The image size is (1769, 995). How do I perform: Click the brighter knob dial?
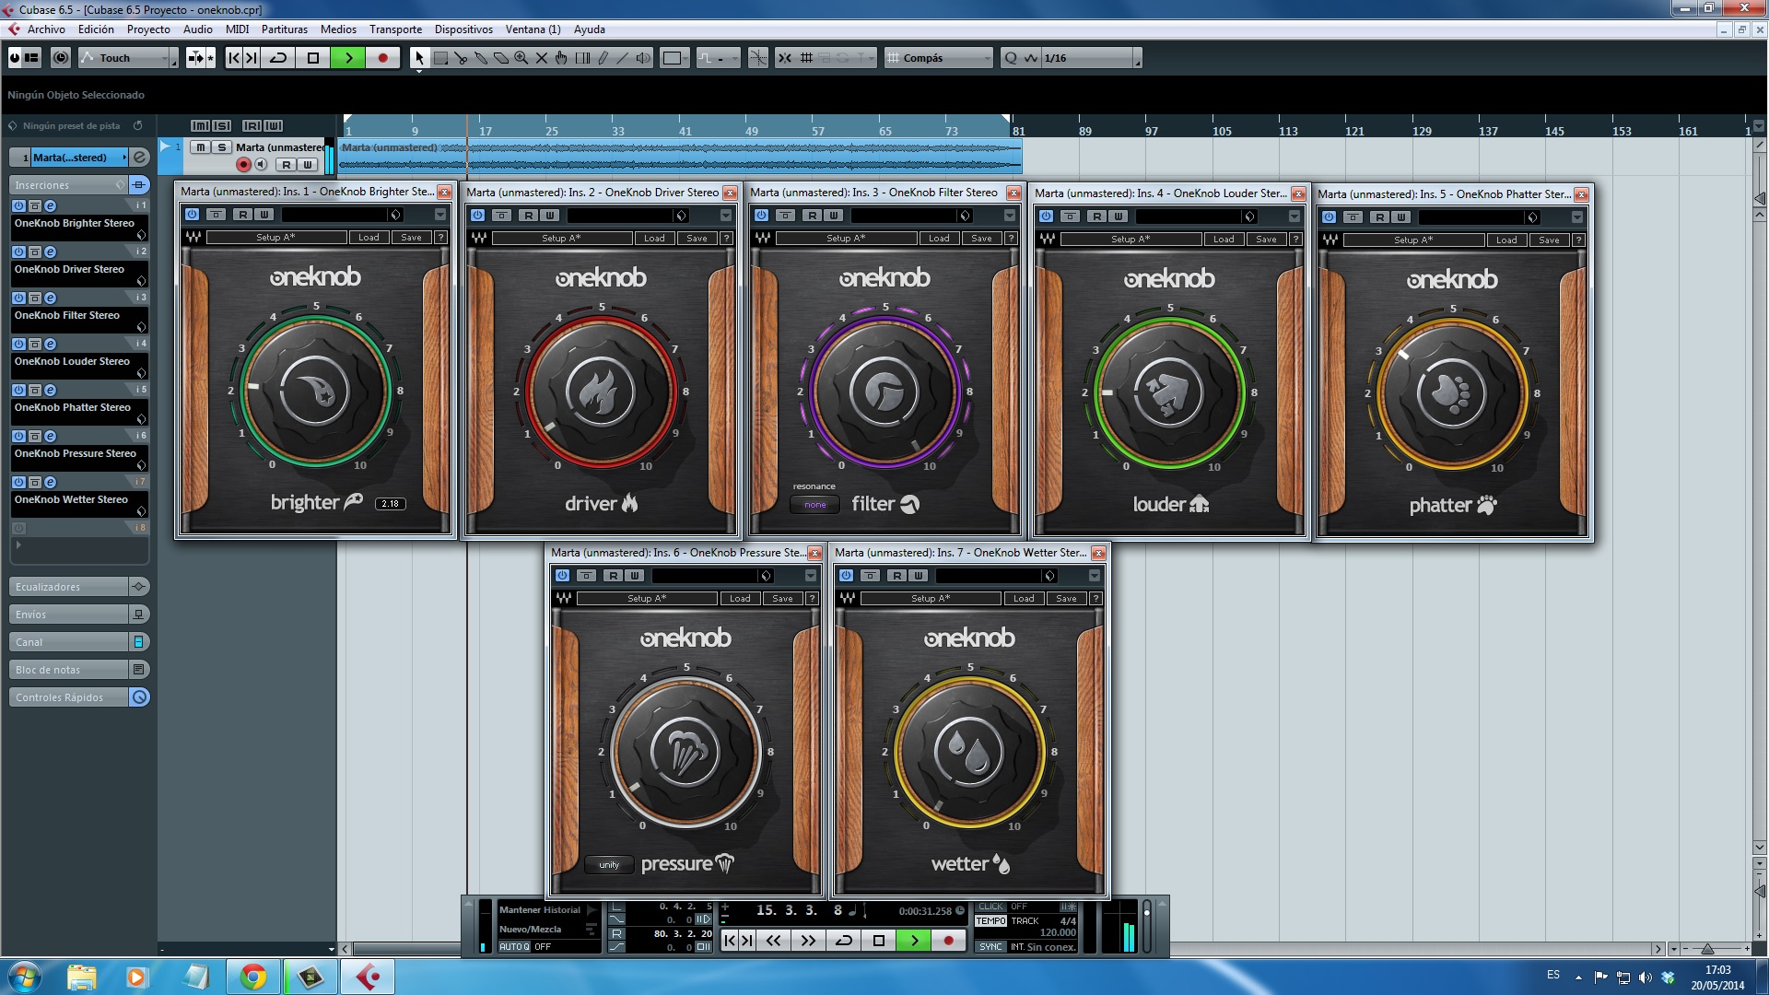point(315,392)
